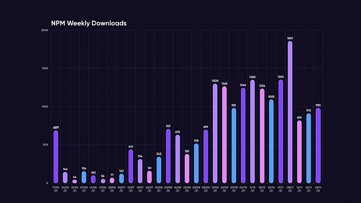Select the 12/07/21 date label

pos(131,189)
